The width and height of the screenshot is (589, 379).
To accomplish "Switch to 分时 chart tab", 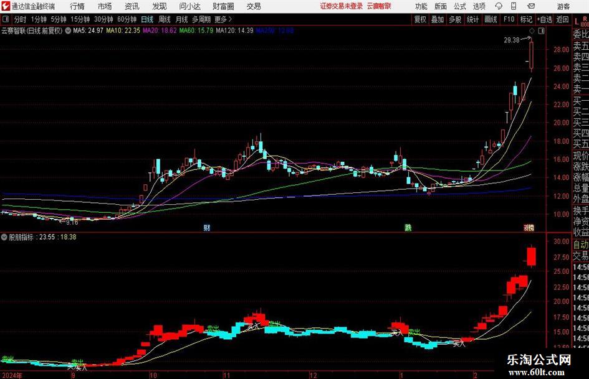I will (x=21, y=19).
